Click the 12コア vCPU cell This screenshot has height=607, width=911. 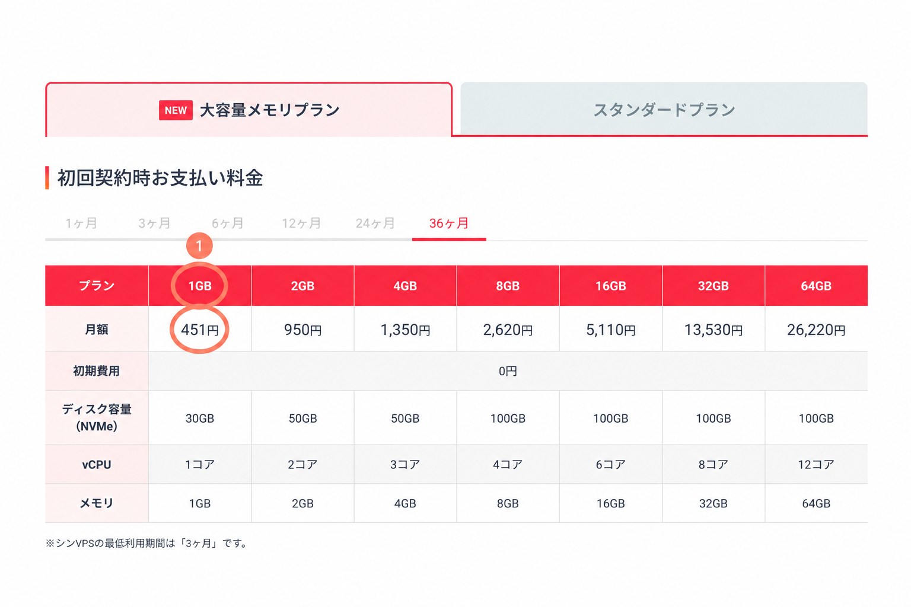816,465
